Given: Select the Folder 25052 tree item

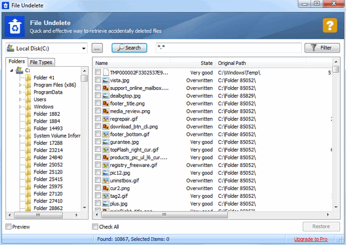Looking at the screenshot, I should [x=48, y=165].
